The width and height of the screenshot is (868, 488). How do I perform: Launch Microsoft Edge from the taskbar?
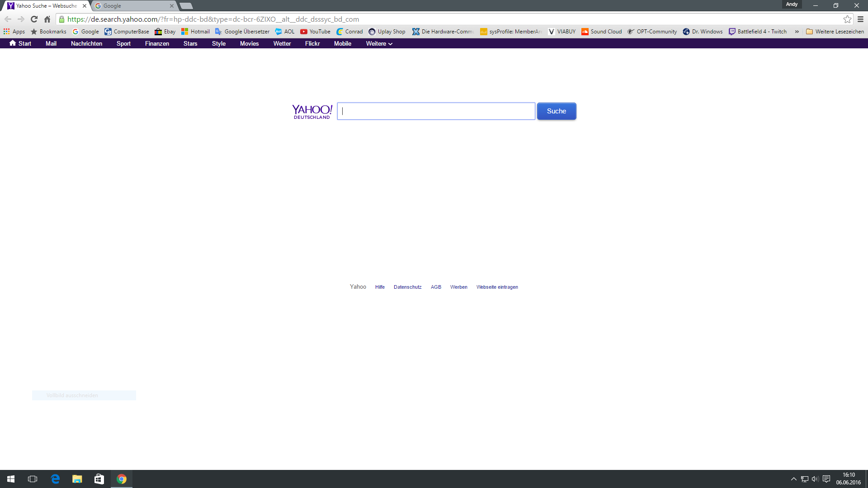(55, 479)
